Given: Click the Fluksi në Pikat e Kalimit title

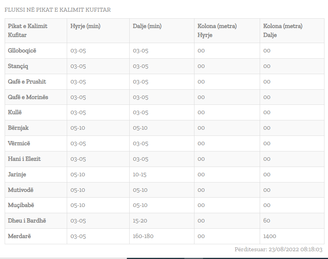Looking at the screenshot, I should (57, 10).
